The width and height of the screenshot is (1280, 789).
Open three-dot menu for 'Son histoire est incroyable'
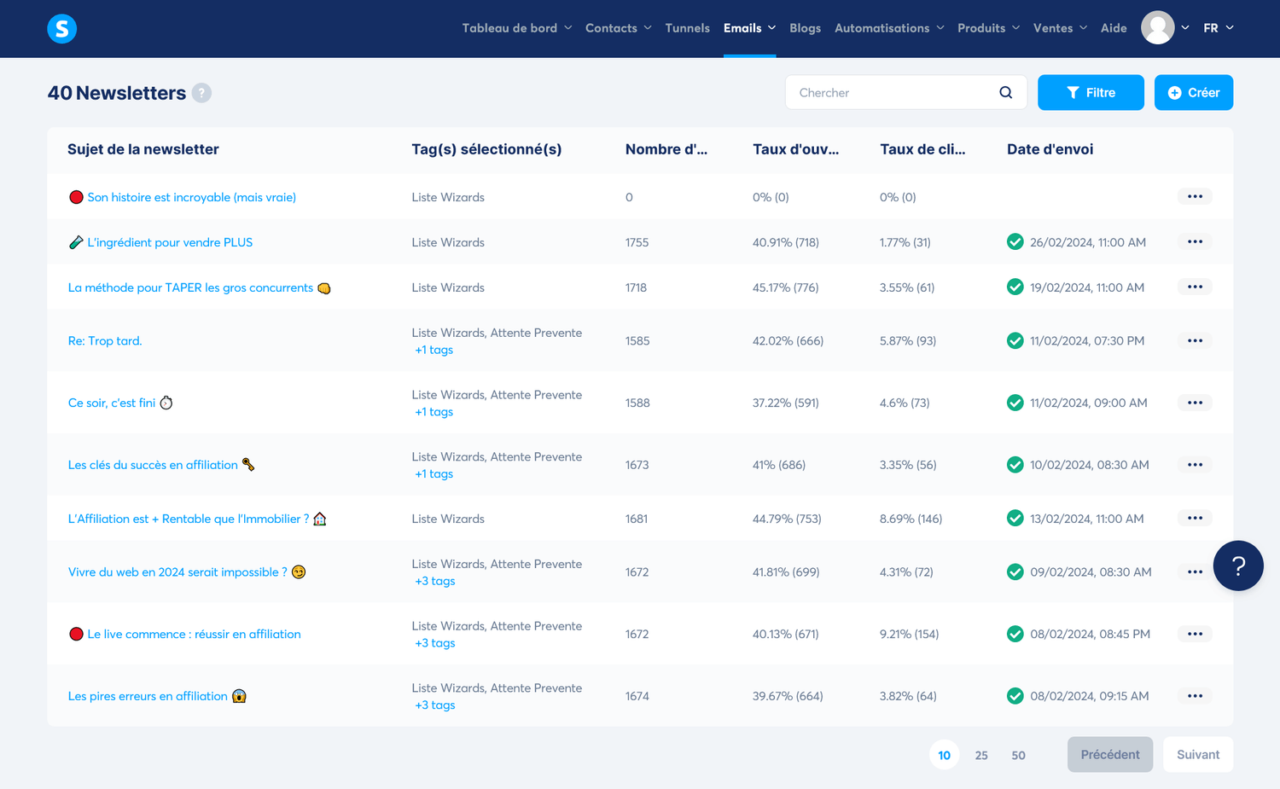[1195, 197]
